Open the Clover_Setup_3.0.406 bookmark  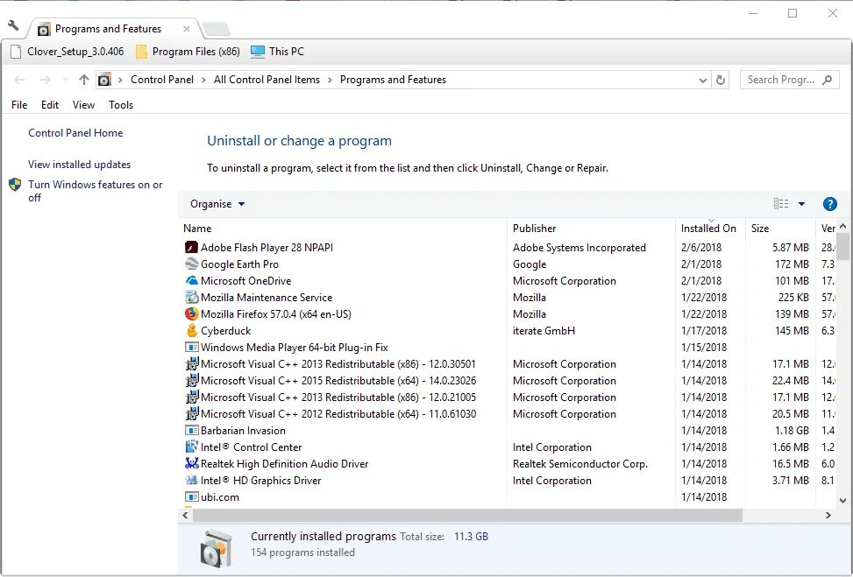(68, 52)
